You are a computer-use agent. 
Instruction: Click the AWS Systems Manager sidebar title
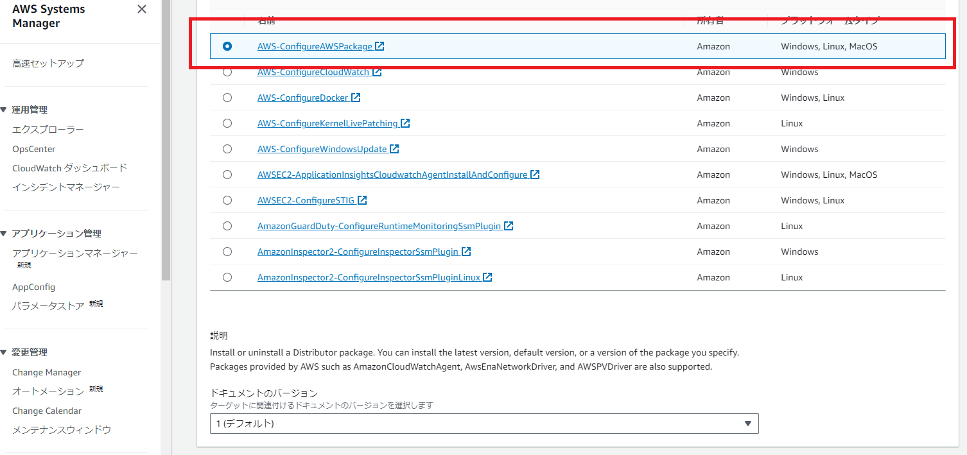(x=49, y=16)
